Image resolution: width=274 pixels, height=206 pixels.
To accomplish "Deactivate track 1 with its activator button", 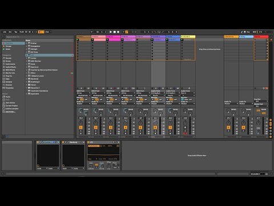I will coord(80,128).
